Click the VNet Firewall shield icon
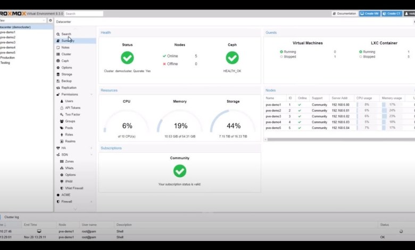Screen dimensions: 415x250 pyautogui.click(x=62, y=188)
